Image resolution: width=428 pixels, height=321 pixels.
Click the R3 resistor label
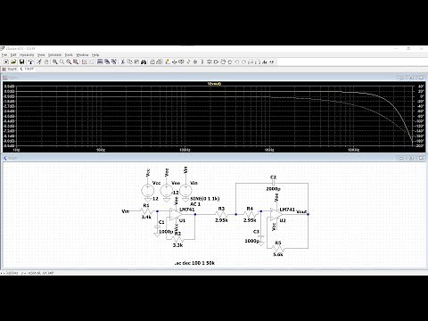click(x=221, y=209)
